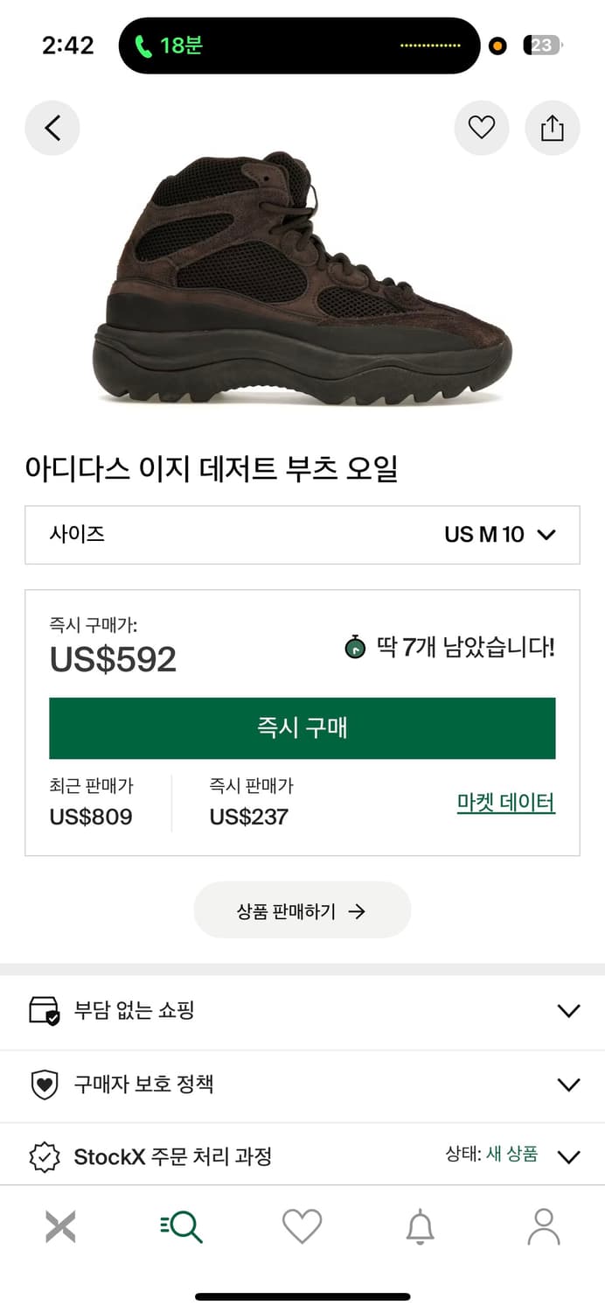
Task: Open the search tab in bottom bar
Action: point(182,1226)
